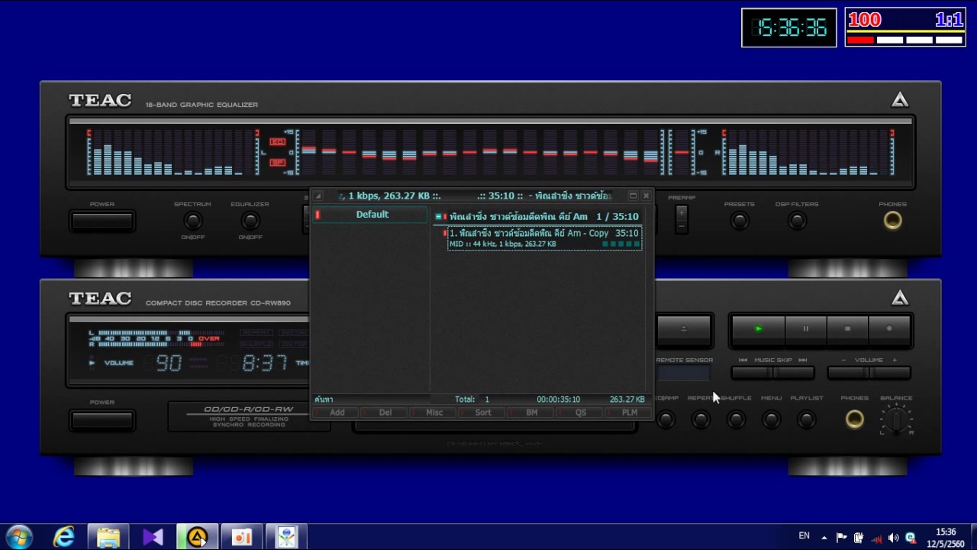Raise the volume with the plus Volume key
This screenshot has width=977, height=550.
[890, 373]
